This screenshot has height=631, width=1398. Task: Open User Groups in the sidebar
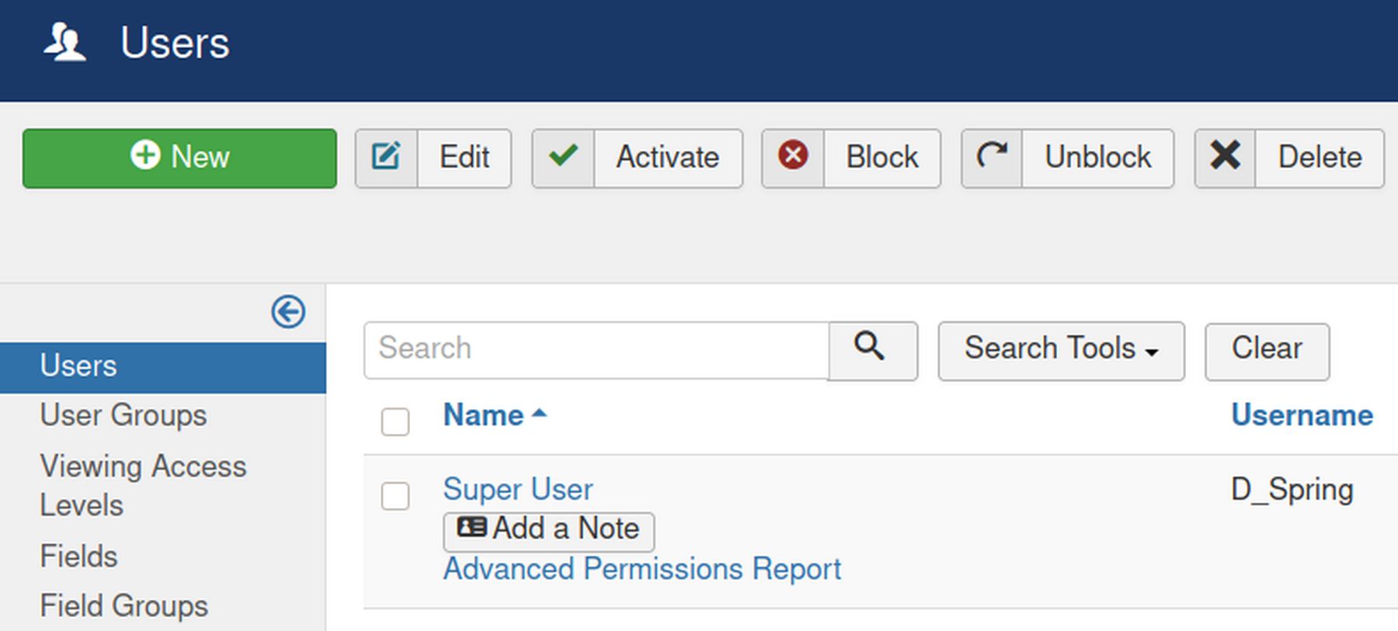click(x=123, y=415)
